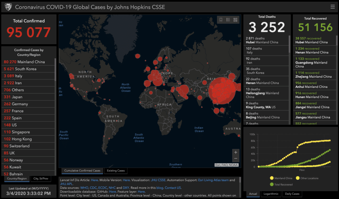Open the basemap gallery grid icon
This screenshot has width=339, height=199.
[x=235, y=20]
